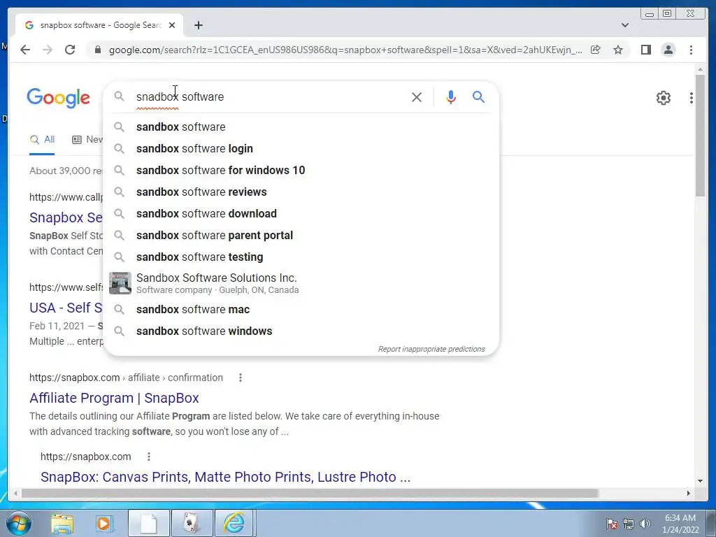Screen dimensions: 716x537
Task: Open Windows Explorer from taskbar
Action: coord(62,523)
